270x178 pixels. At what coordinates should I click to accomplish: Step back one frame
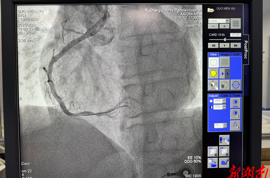point(213,46)
